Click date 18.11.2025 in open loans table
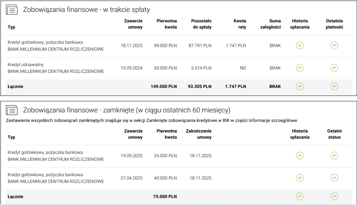The image size is (357, 205). point(132,45)
